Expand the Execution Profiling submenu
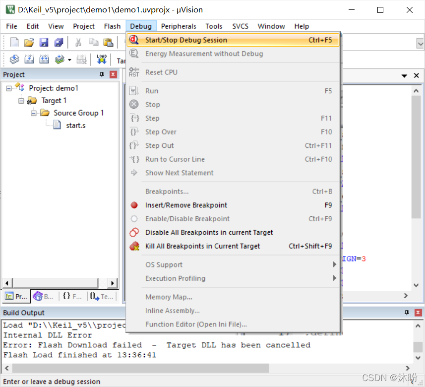425x387 pixels. coord(233,278)
